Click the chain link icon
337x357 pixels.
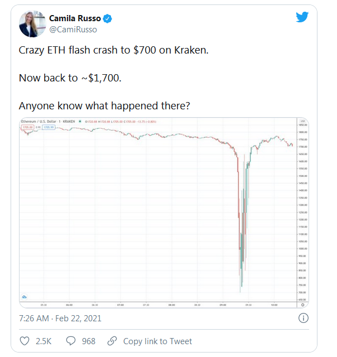point(112,341)
